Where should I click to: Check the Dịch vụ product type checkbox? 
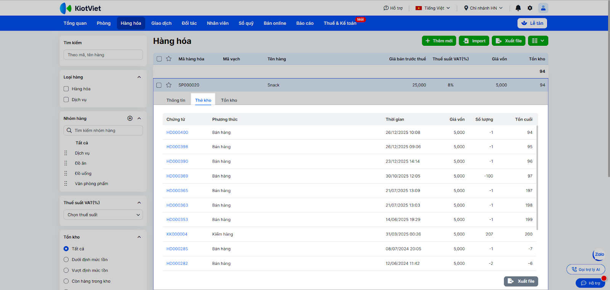(x=66, y=100)
